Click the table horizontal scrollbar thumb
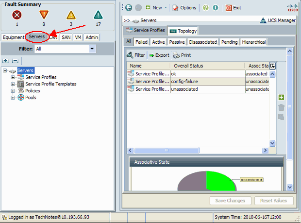301x223 pixels. click(x=167, y=150)
